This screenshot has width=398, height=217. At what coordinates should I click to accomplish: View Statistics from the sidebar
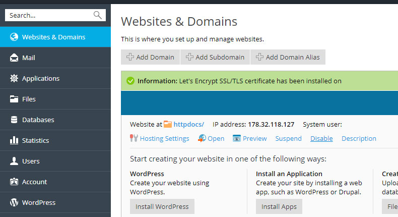(55, 140)
